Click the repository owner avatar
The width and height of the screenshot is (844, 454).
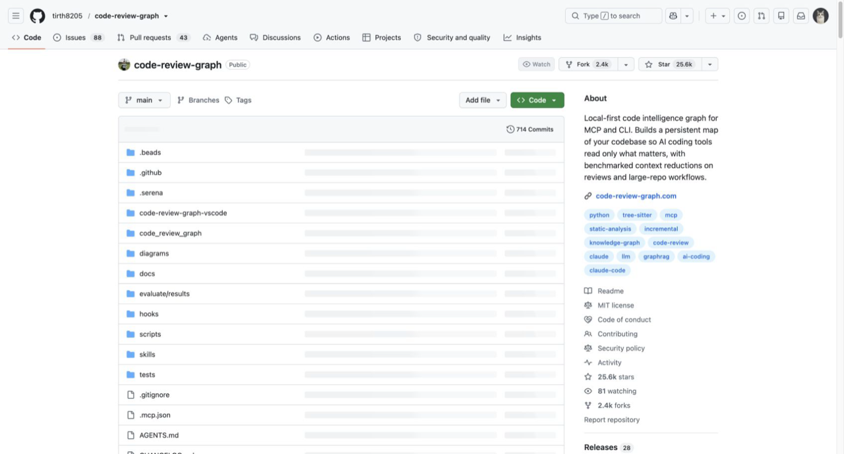tap(124, 65)
